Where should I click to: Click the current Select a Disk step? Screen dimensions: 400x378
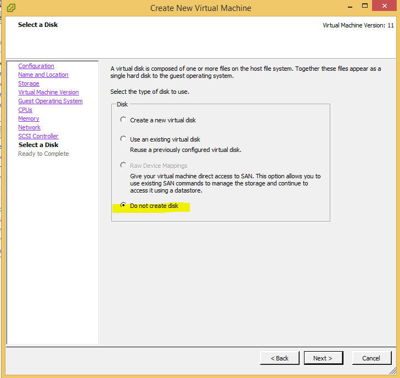[38, 145]
